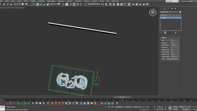Click the Select and Link chain icon
The width and height of the screenshot is (197, 111).
pyautogui.click(x=4, y=4)
